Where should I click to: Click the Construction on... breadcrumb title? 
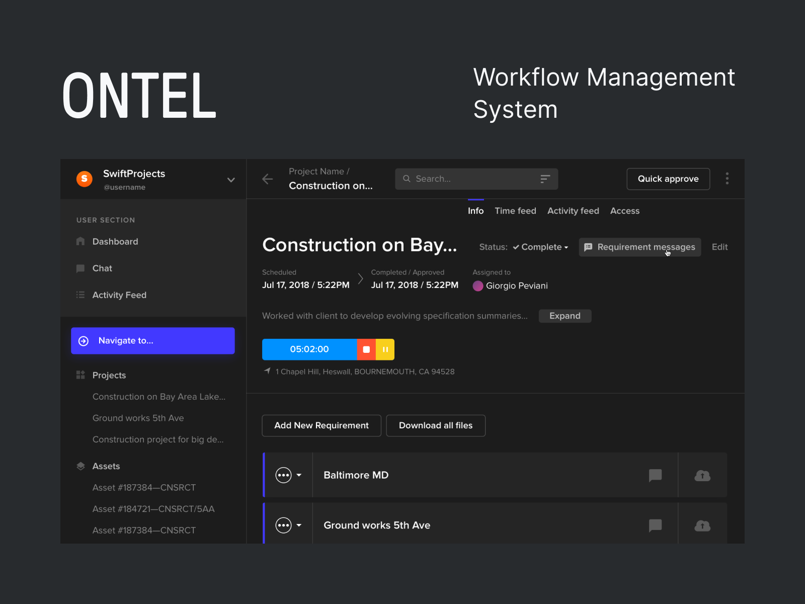click(331, 186)
